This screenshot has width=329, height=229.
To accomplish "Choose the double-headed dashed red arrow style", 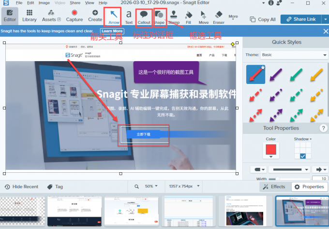I will [255, 115].
